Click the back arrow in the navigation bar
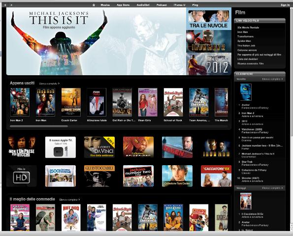Image resolution: width=293 pixels, height=236 pixels. click(x=5, y=5)
